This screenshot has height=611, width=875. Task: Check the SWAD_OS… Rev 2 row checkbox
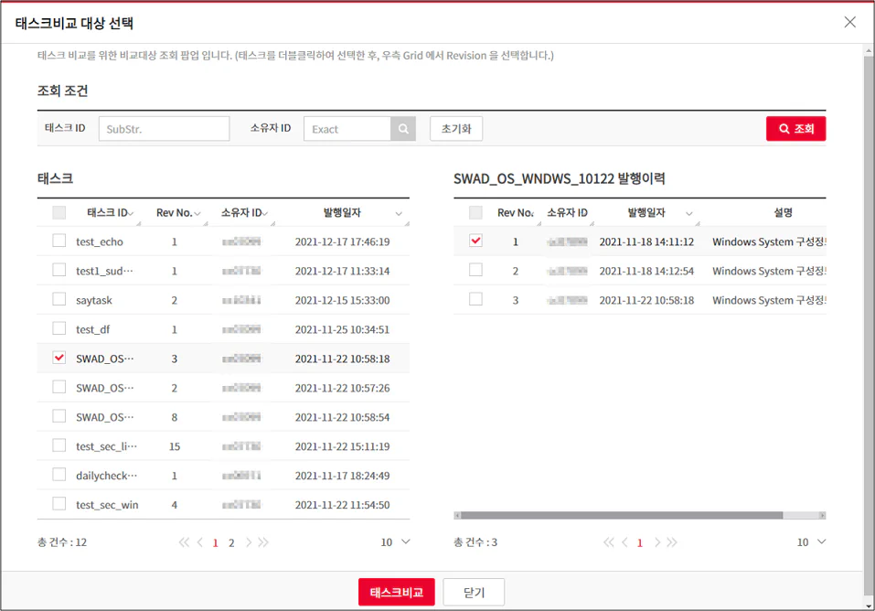coord(59,387)
